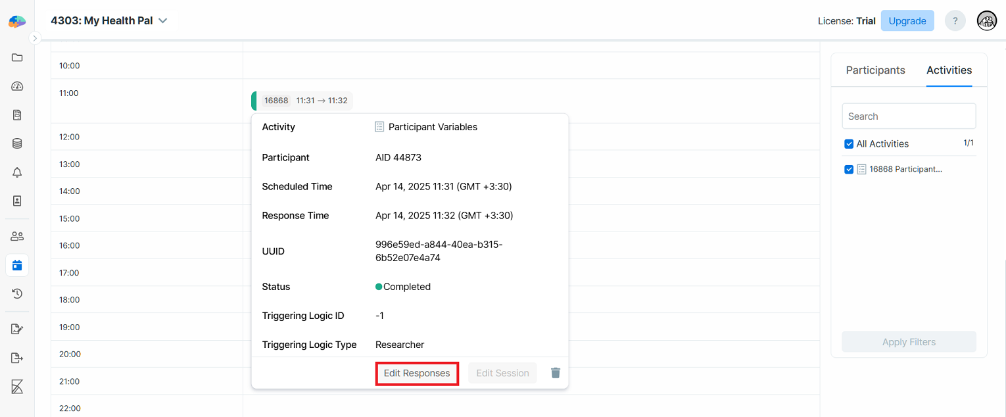The width and height of the screenshot is (1006, 417).
Task: Delete session using trash icon
Action: click(556, 373)
